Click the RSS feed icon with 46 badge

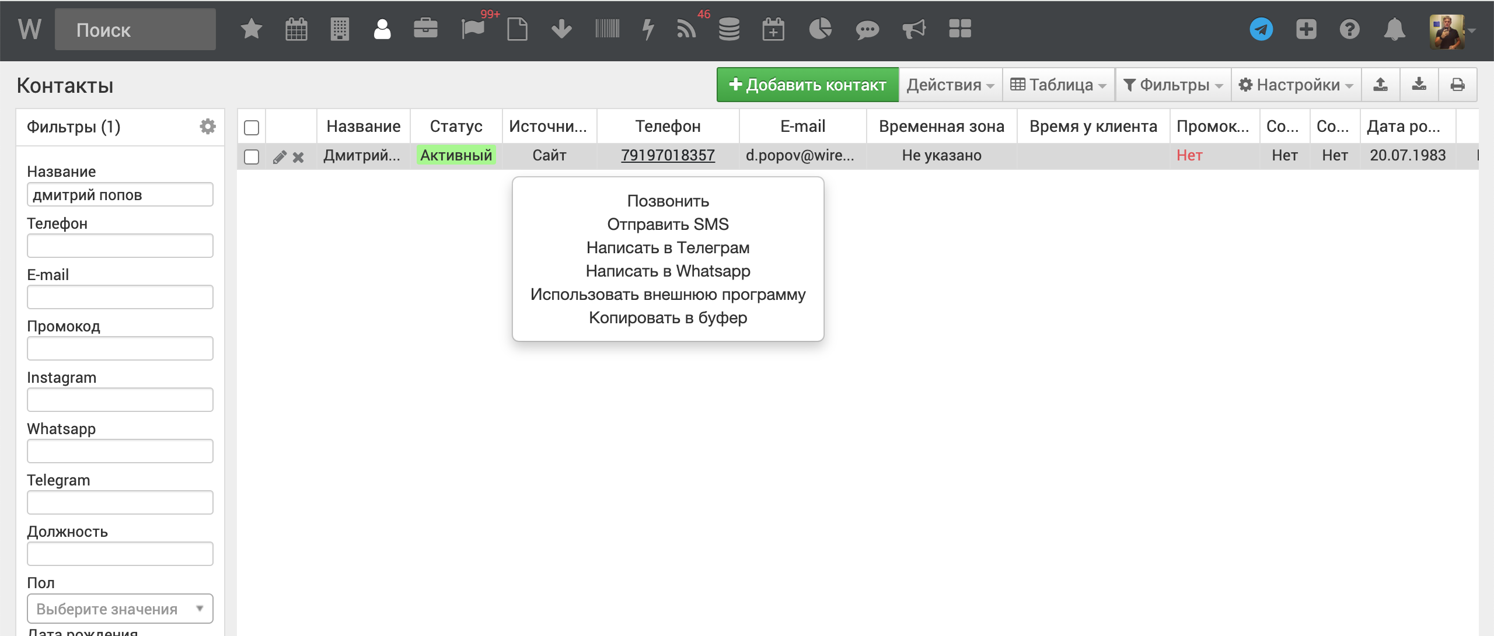pos(686,29)
